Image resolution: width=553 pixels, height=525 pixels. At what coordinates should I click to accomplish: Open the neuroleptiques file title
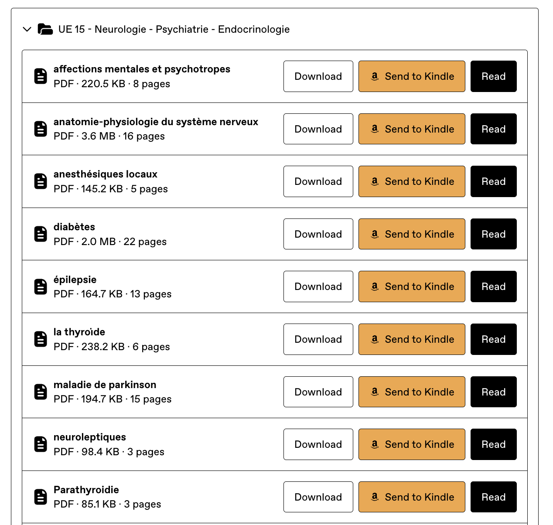click(90, 437)
